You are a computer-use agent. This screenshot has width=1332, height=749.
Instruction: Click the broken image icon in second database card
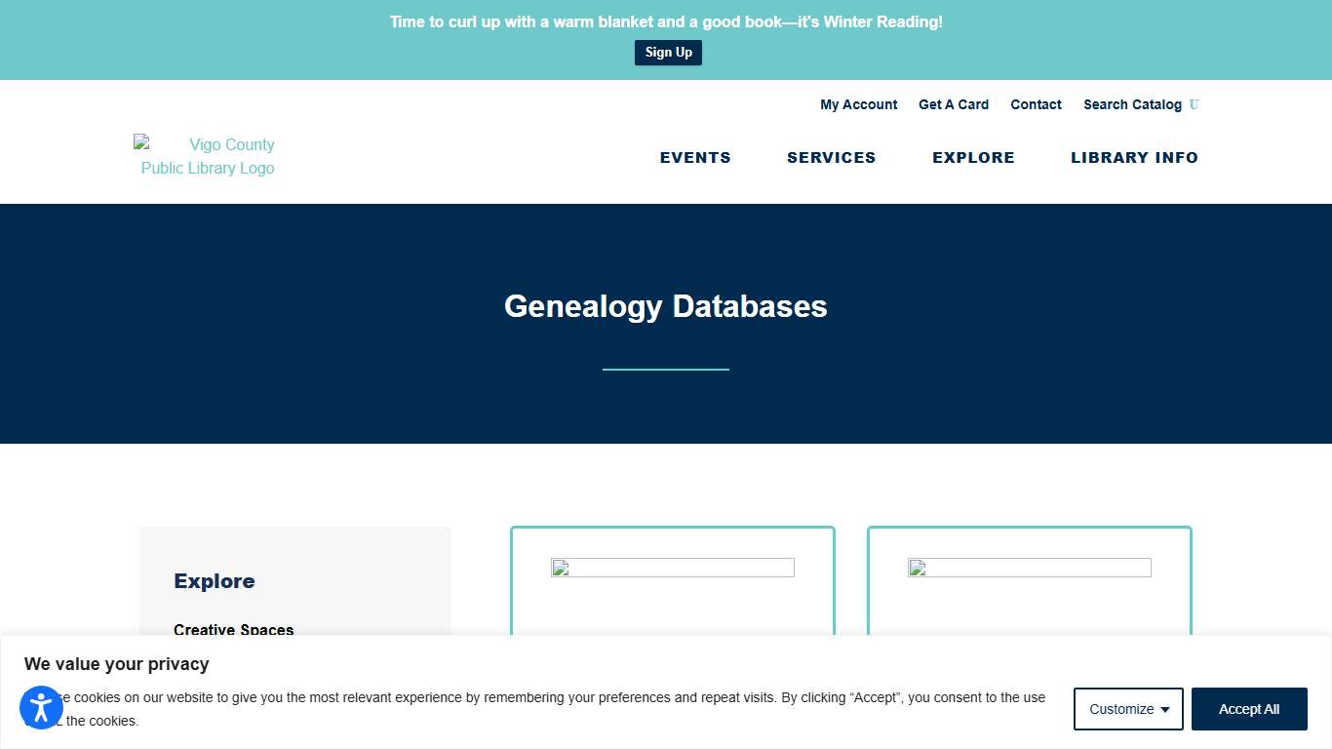pyautogui.click(x=916, y=567)
